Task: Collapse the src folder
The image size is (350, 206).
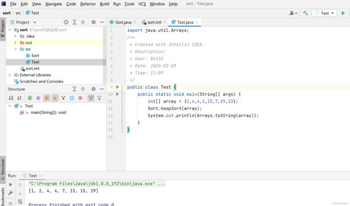Action: click(x=16, y=49)
